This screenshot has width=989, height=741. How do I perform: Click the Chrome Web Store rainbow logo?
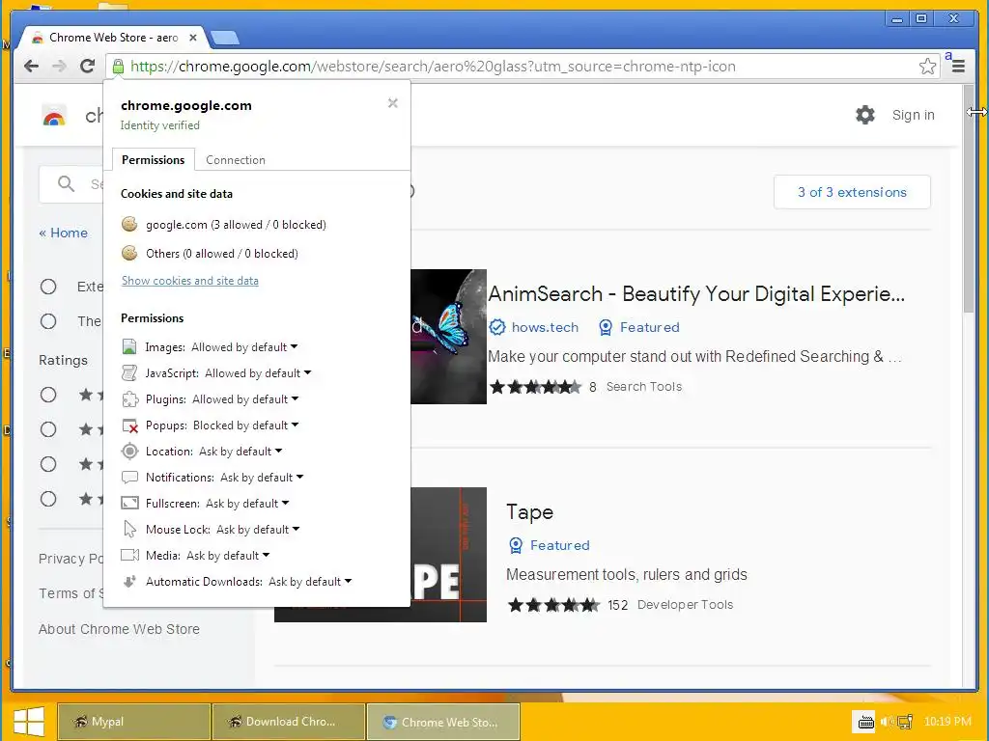[x=54, y=116]
